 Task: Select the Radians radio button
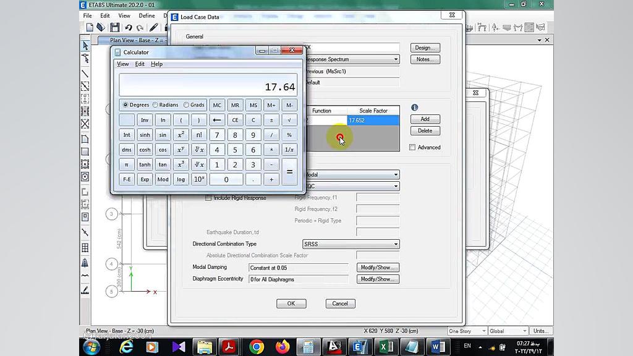155,105
